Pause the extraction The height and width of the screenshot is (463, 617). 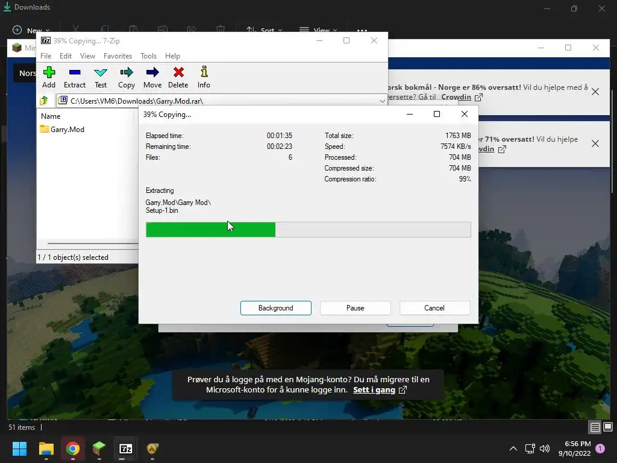click(x=355, y=308)
